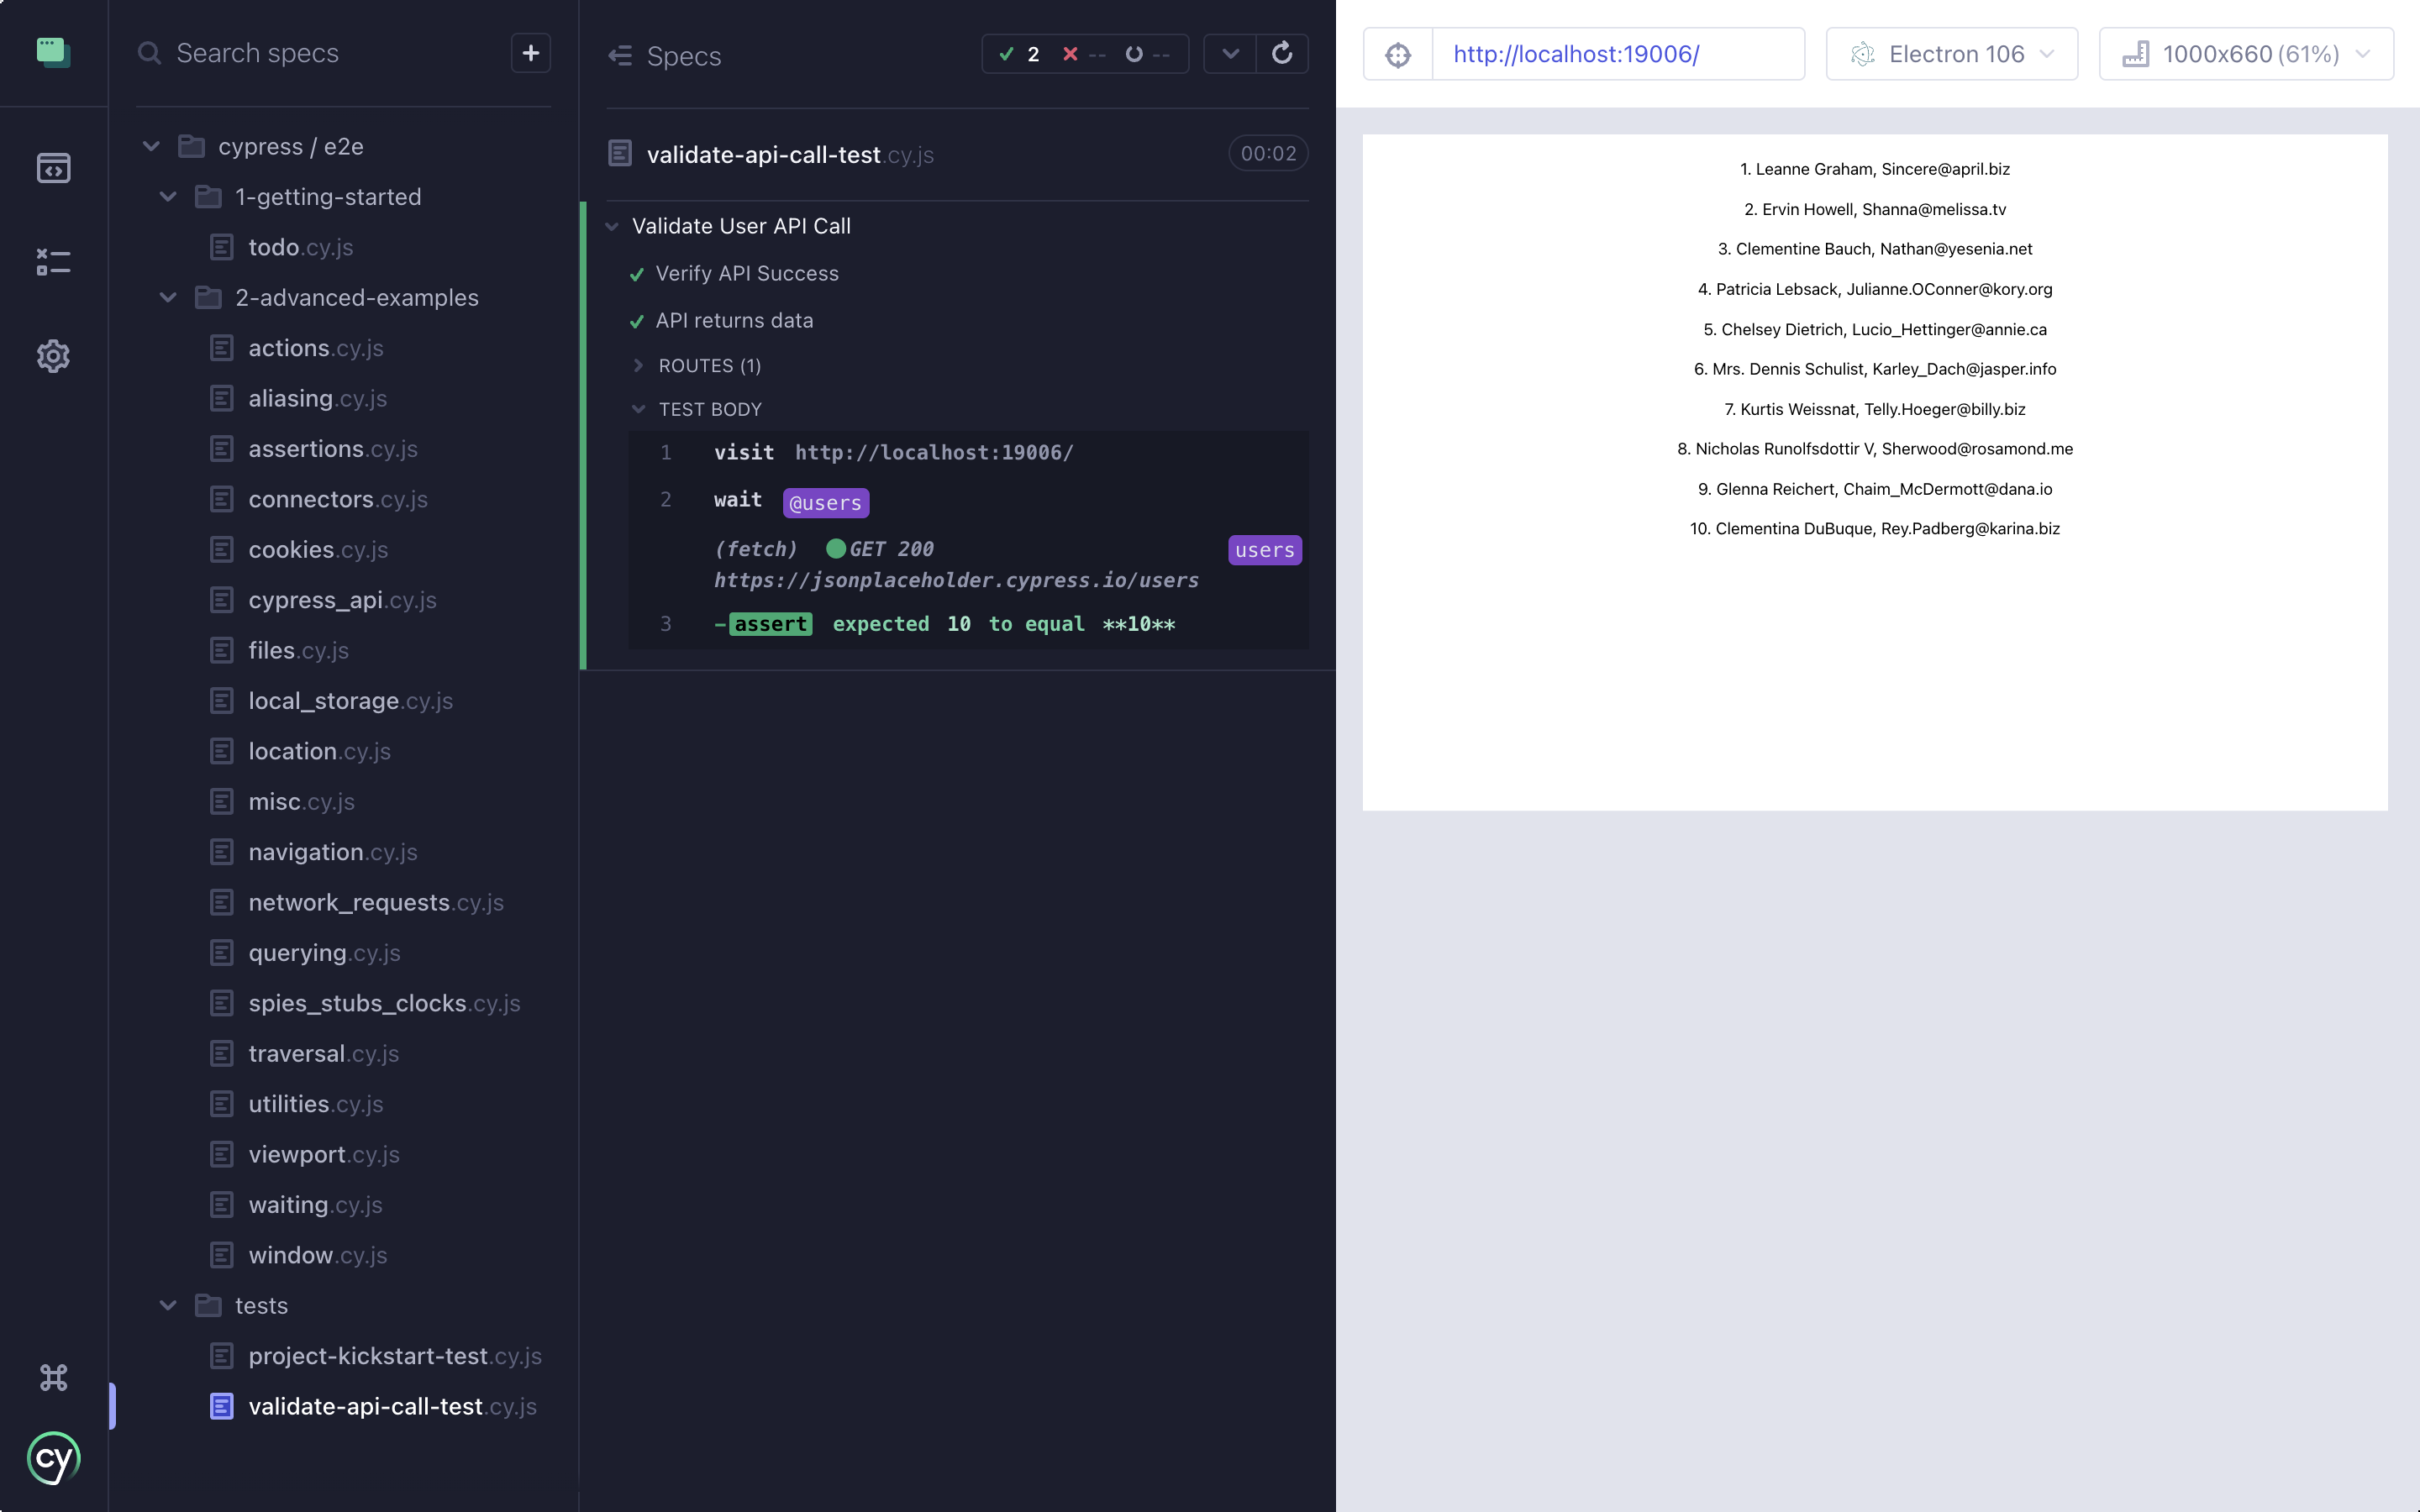The image size is (2420, 1512).
Task: Click the @users alias badge in step 2
Action: pyautogui.click(x=824, y=501)
